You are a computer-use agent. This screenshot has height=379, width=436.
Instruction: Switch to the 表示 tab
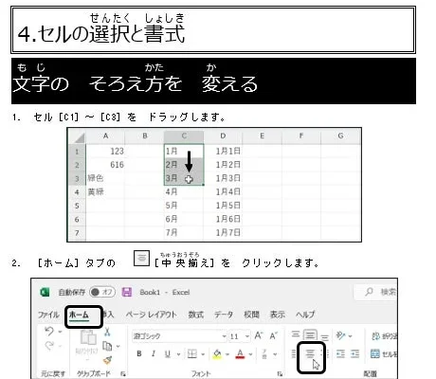point(278,315)
